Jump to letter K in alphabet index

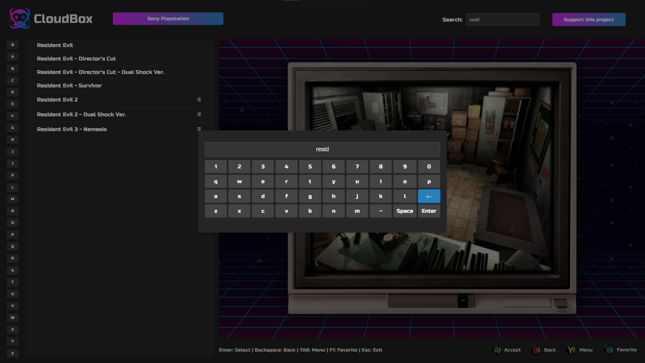pos(12,175)
